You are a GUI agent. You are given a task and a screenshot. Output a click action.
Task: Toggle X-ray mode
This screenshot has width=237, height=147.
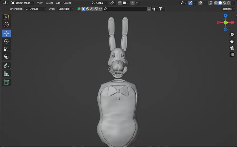(210, 3)
